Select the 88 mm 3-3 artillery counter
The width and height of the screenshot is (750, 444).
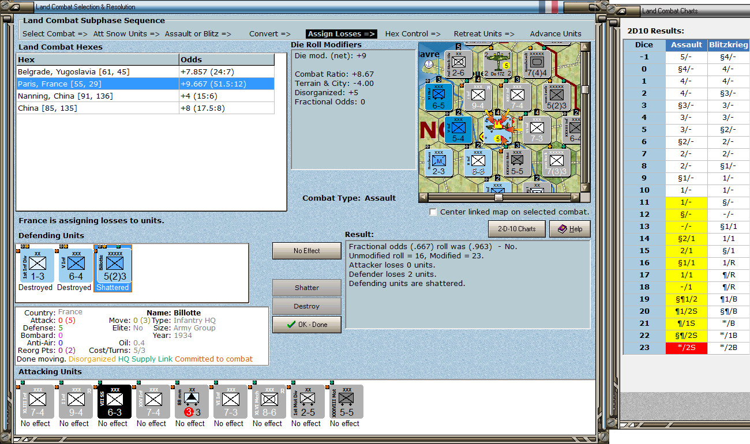(x=192, y=401)
